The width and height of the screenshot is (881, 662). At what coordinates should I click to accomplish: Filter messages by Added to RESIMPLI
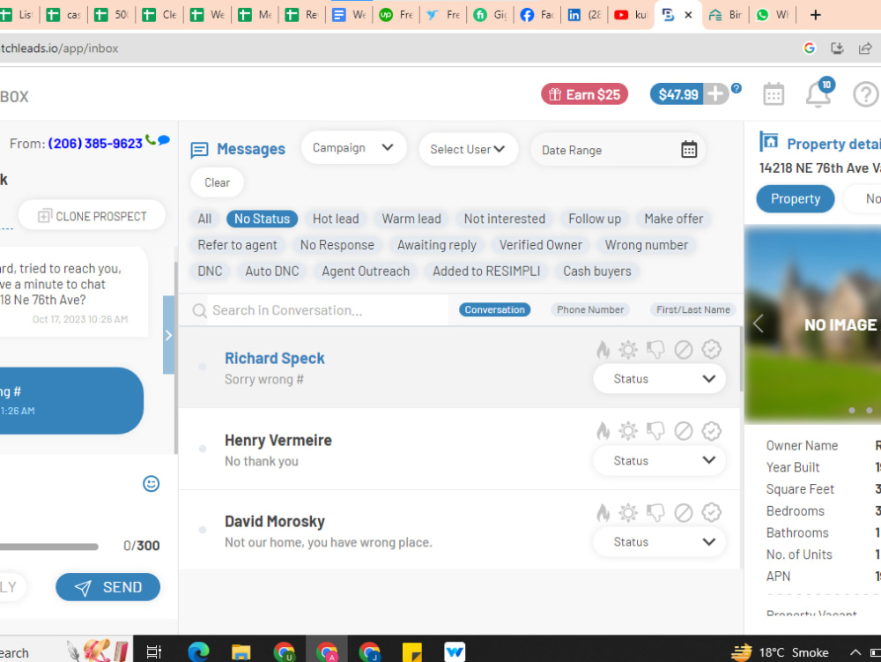click(486, 271)
